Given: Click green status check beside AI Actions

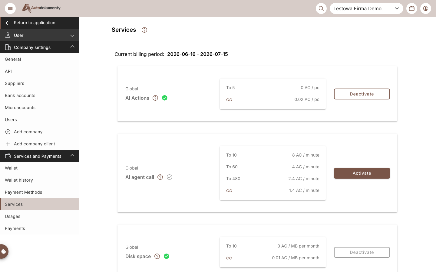Looking at the screenshot, I should (x=165, y=98).
